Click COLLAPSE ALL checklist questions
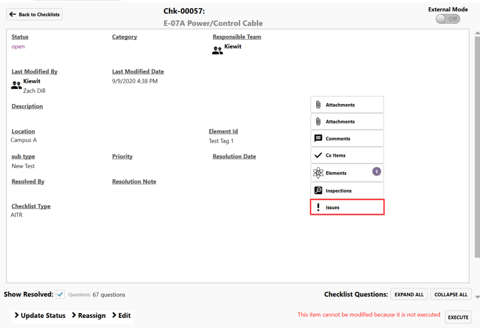This screenshot has width=480, height=328. coord(451,294)
